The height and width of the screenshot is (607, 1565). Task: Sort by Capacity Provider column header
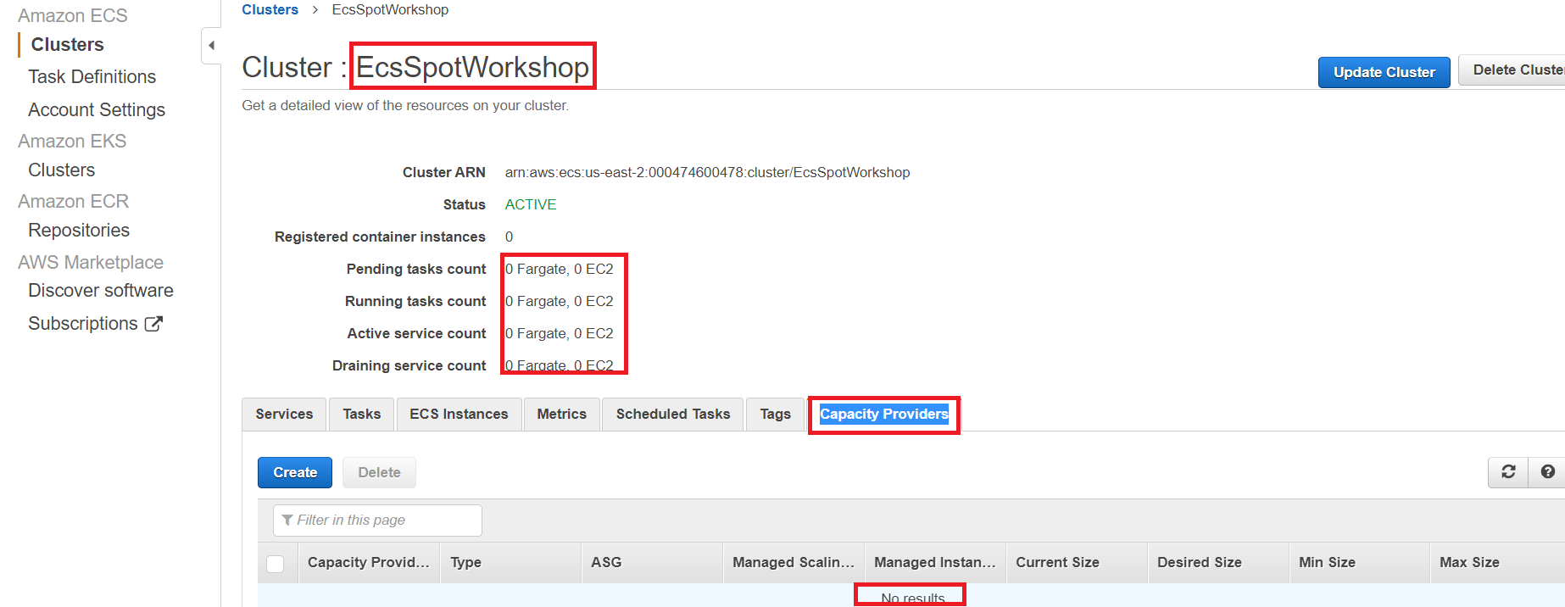[x=369, y=563]
